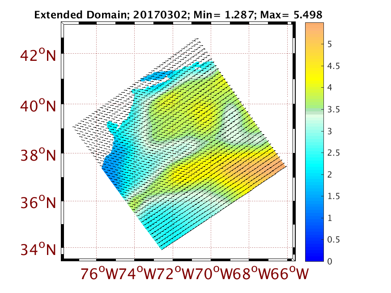
Task: Click the 76°W longitude label
Action: (x=99, y=273)
